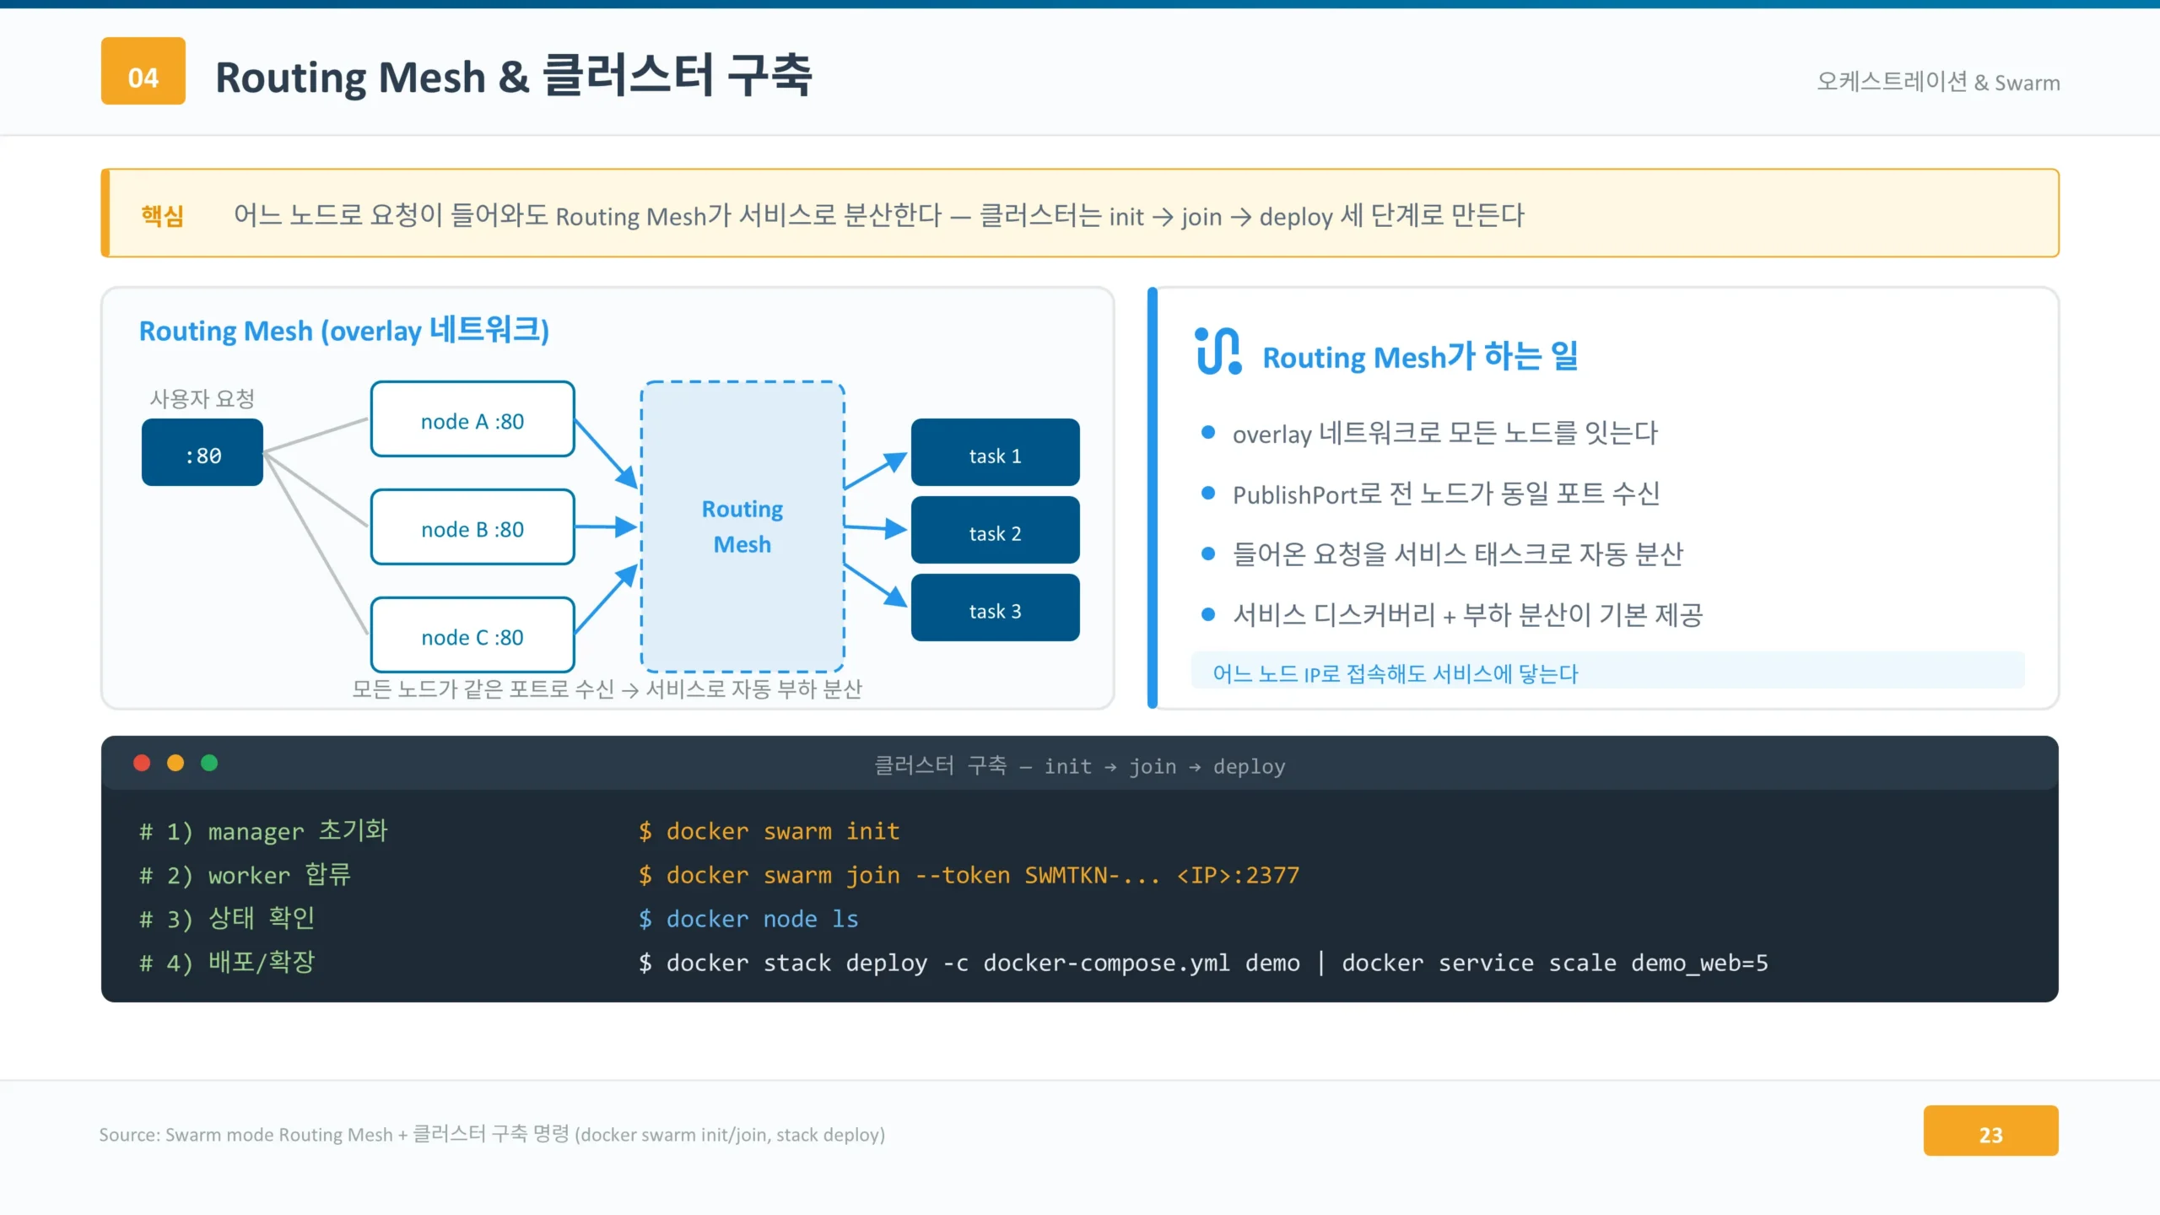Click the diagram caption 모든 노드가 같은 포트로 수신
This screenshot has height=1215, width=2160.
click(607, 689)
